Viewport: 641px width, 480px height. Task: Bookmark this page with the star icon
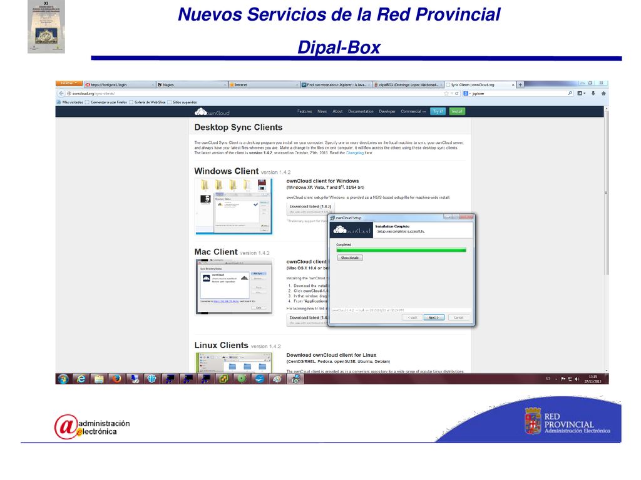[x=446, y=94]
